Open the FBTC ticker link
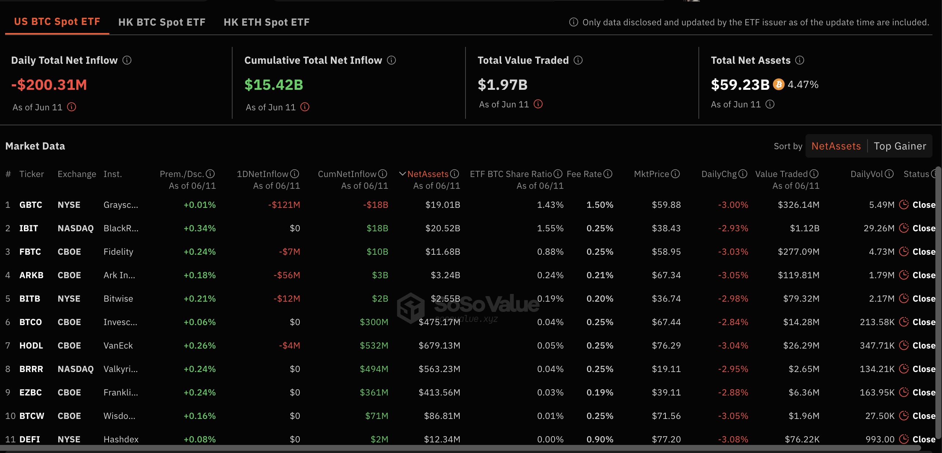 pyautogui.click(x=30, y=252)
